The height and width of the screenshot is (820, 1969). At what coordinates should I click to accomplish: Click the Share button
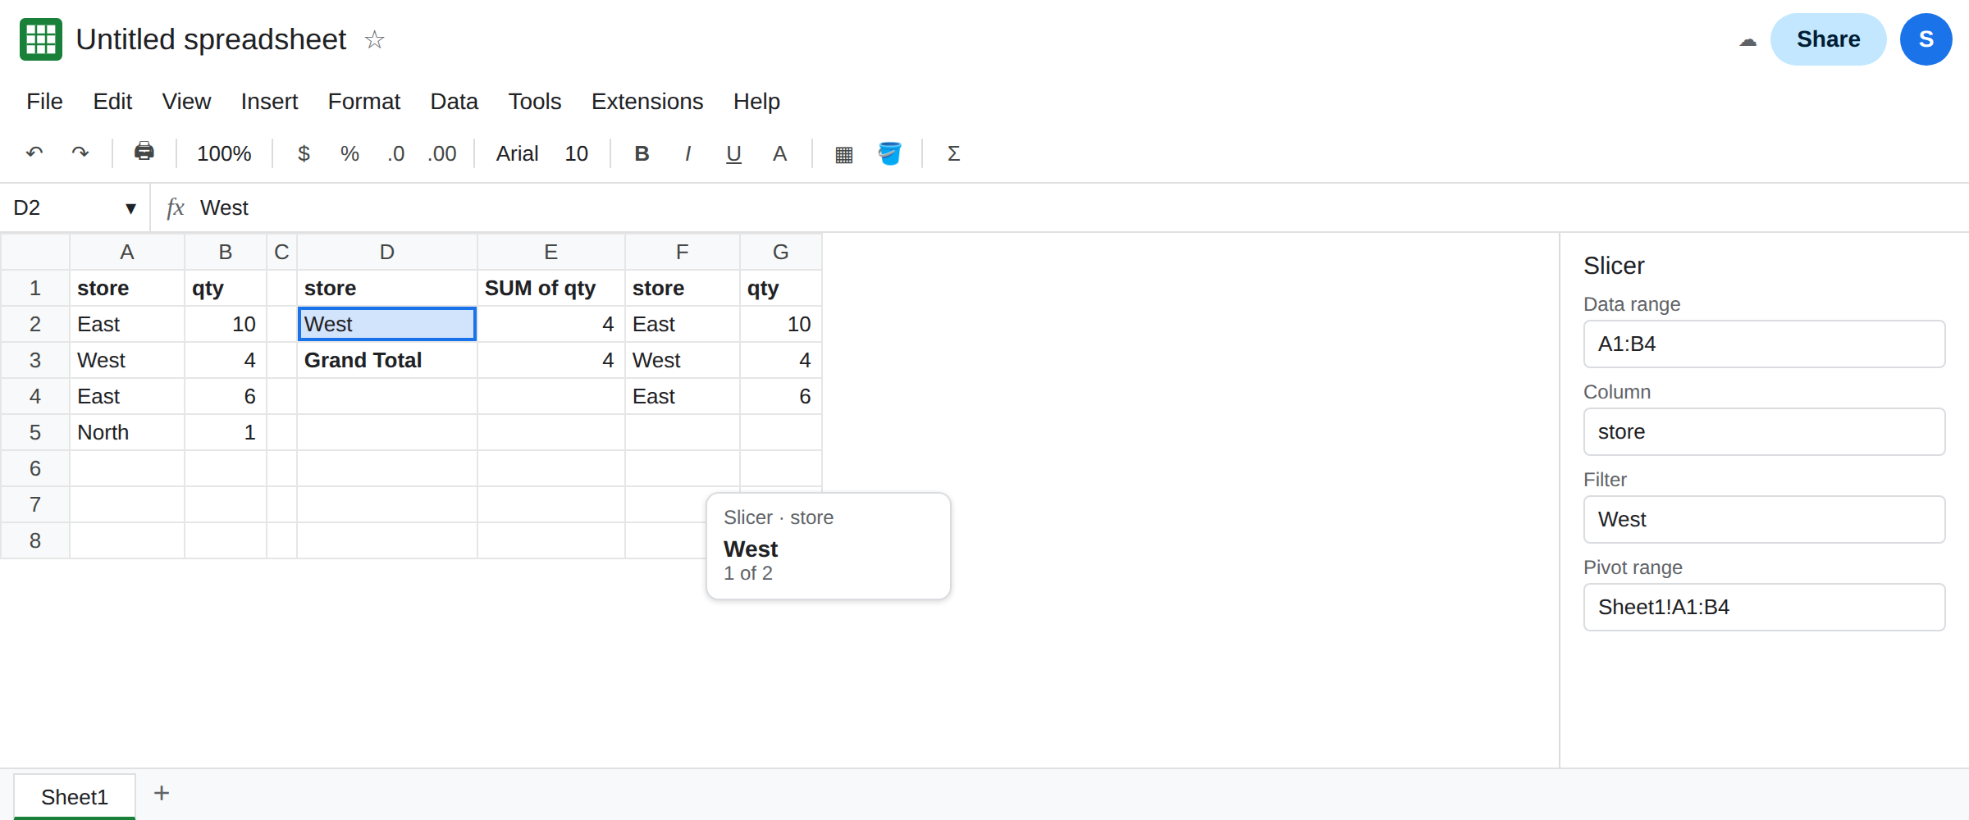point(1828,39)
